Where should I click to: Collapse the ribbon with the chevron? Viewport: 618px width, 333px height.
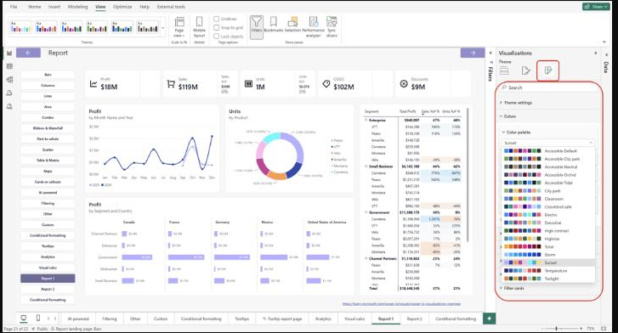(x=604, y=42)
